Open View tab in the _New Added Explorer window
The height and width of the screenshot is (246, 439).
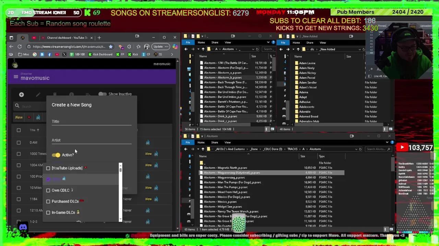tap(323, 43)
